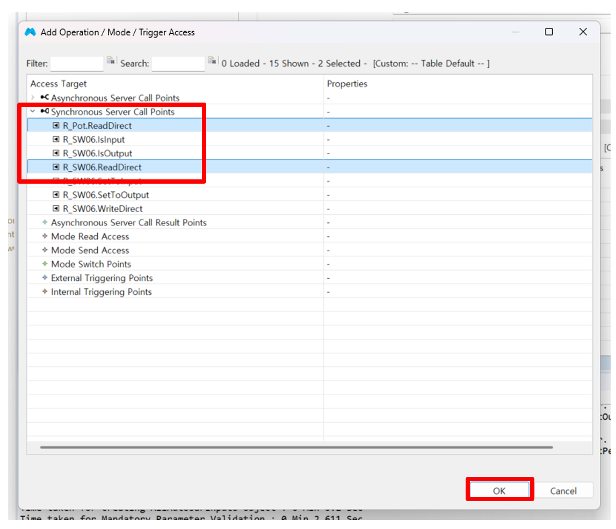Viewport: 616px width, 529px height.
Task: Click the clear Search icon
Action: click(x=213, y=60)
